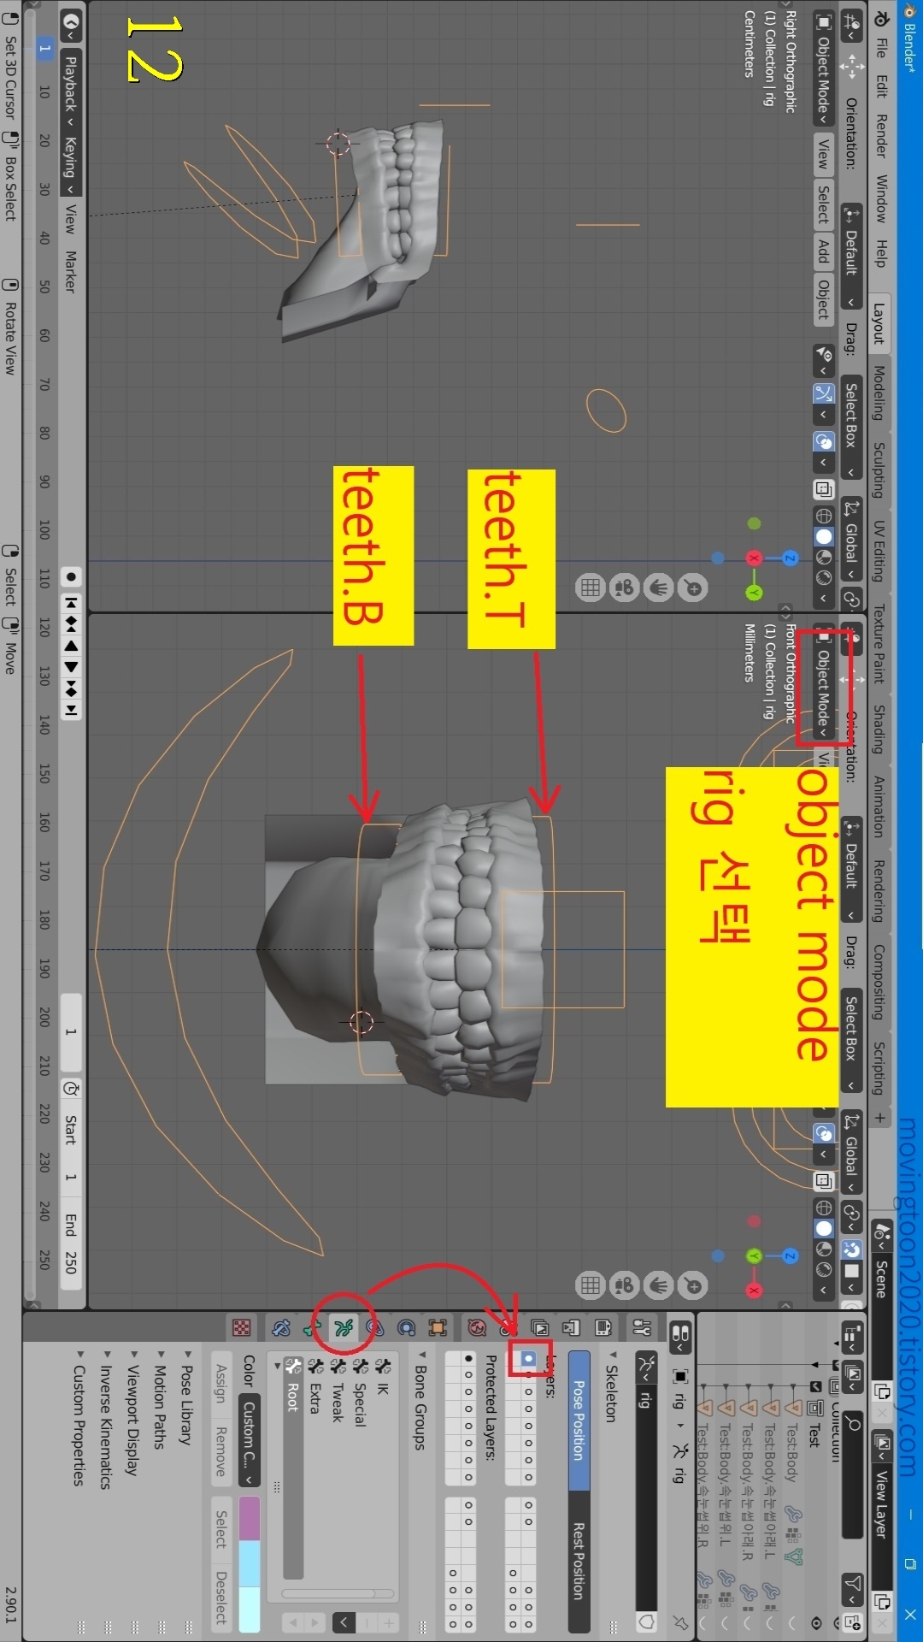Screen dimensions: 923x1642
Task: Select wireframe shading in Right Orthographic viewport
Action: 824,516
